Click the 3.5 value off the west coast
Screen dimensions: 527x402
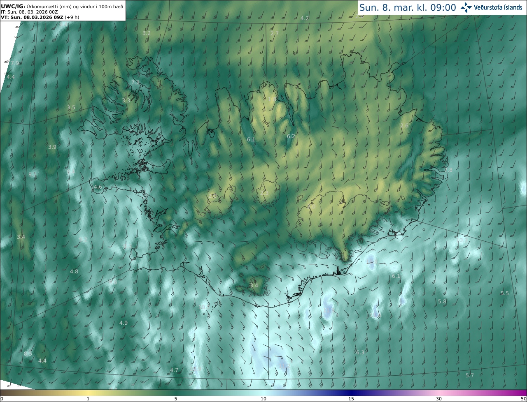click(71, 108)
